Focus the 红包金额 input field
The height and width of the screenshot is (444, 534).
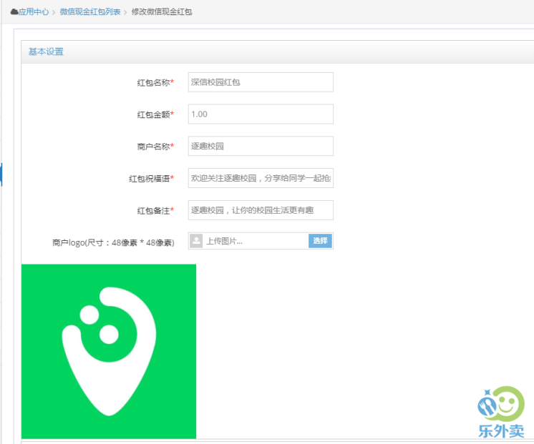261,114
